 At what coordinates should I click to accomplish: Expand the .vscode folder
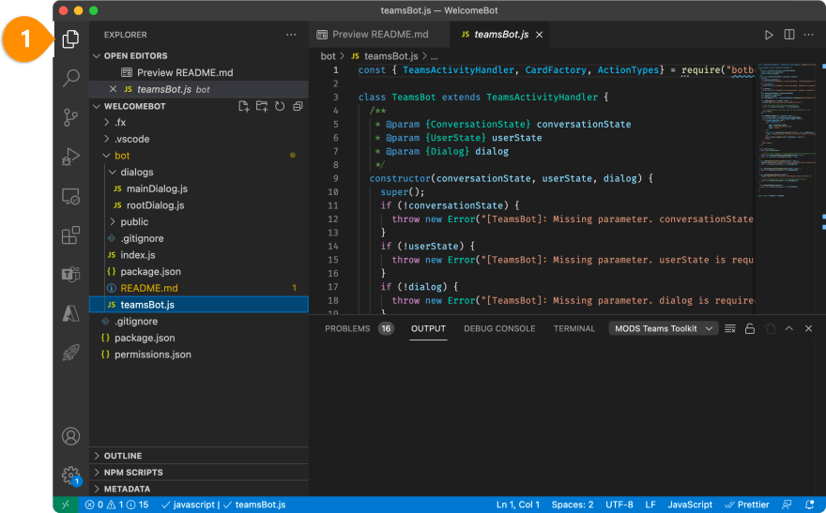107,139
